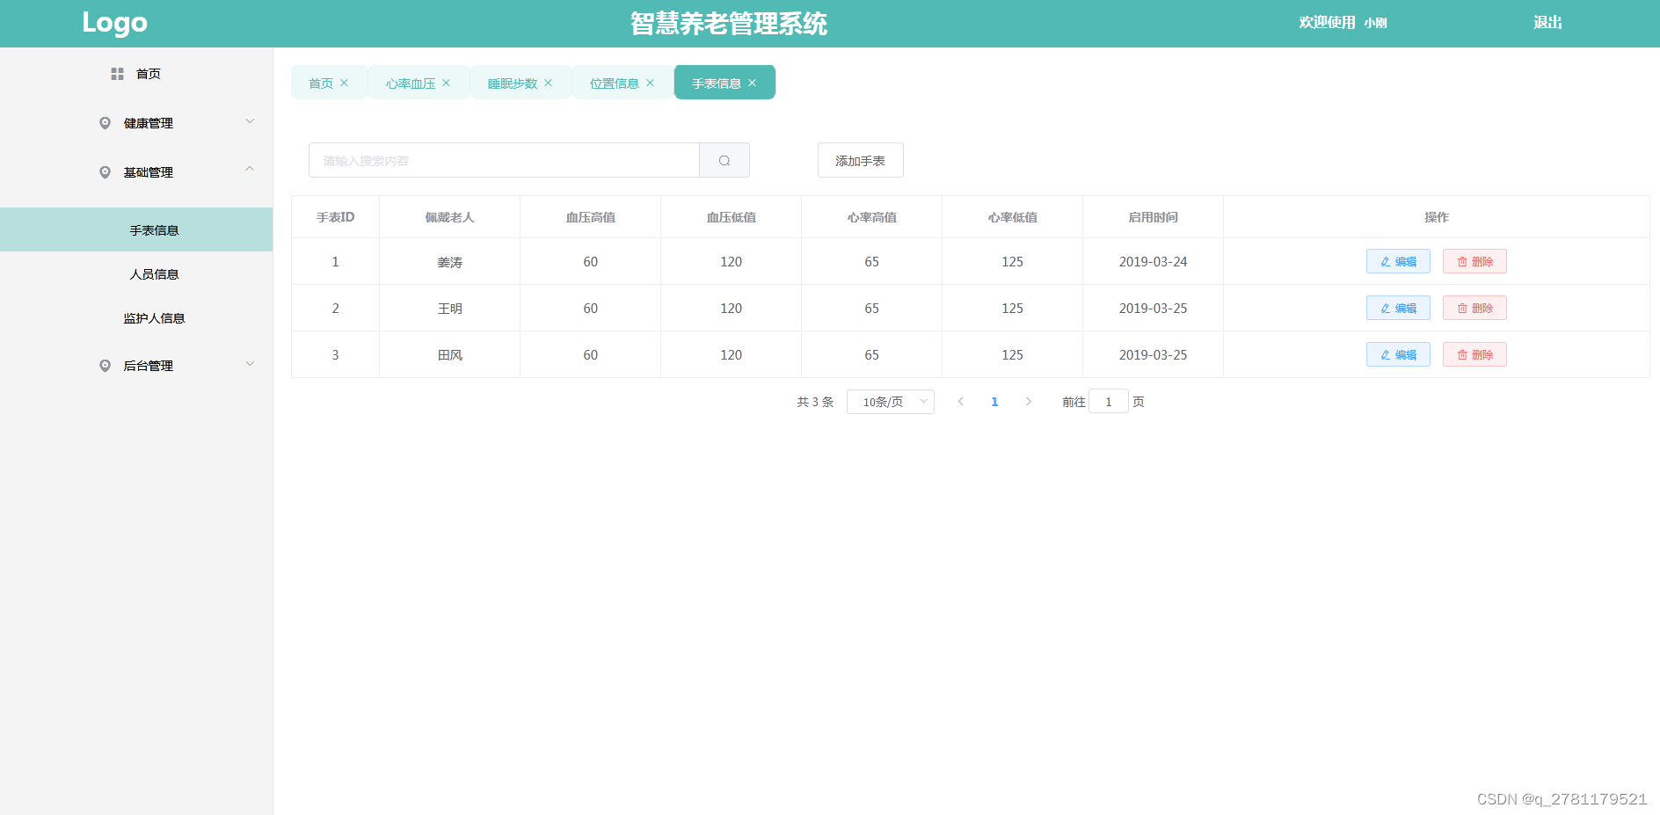
Task: Click the 添加手表 button
Action: [860, 160]
